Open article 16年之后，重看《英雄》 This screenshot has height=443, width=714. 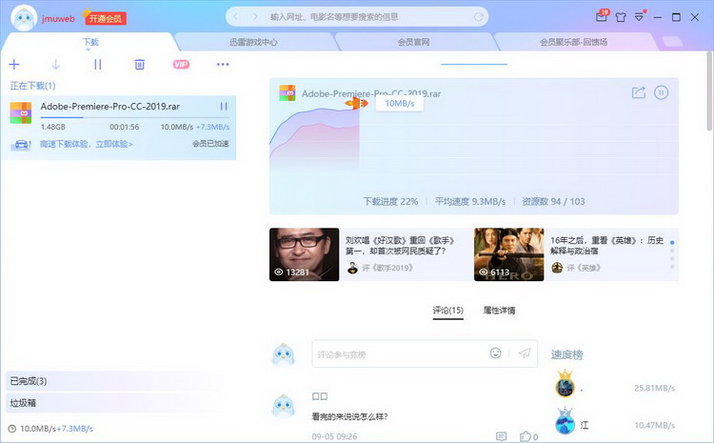(x=606, y=246)
